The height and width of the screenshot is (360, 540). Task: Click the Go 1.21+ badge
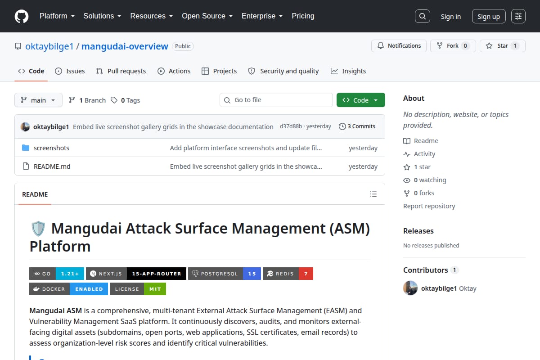[57, 274]
